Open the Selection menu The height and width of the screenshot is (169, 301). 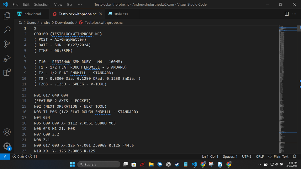(42, 4)
